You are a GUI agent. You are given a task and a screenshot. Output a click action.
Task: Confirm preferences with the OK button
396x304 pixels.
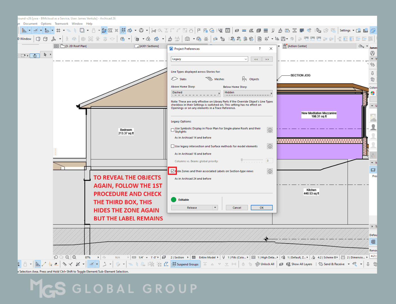pyautogui.click(x=261, y=207)
